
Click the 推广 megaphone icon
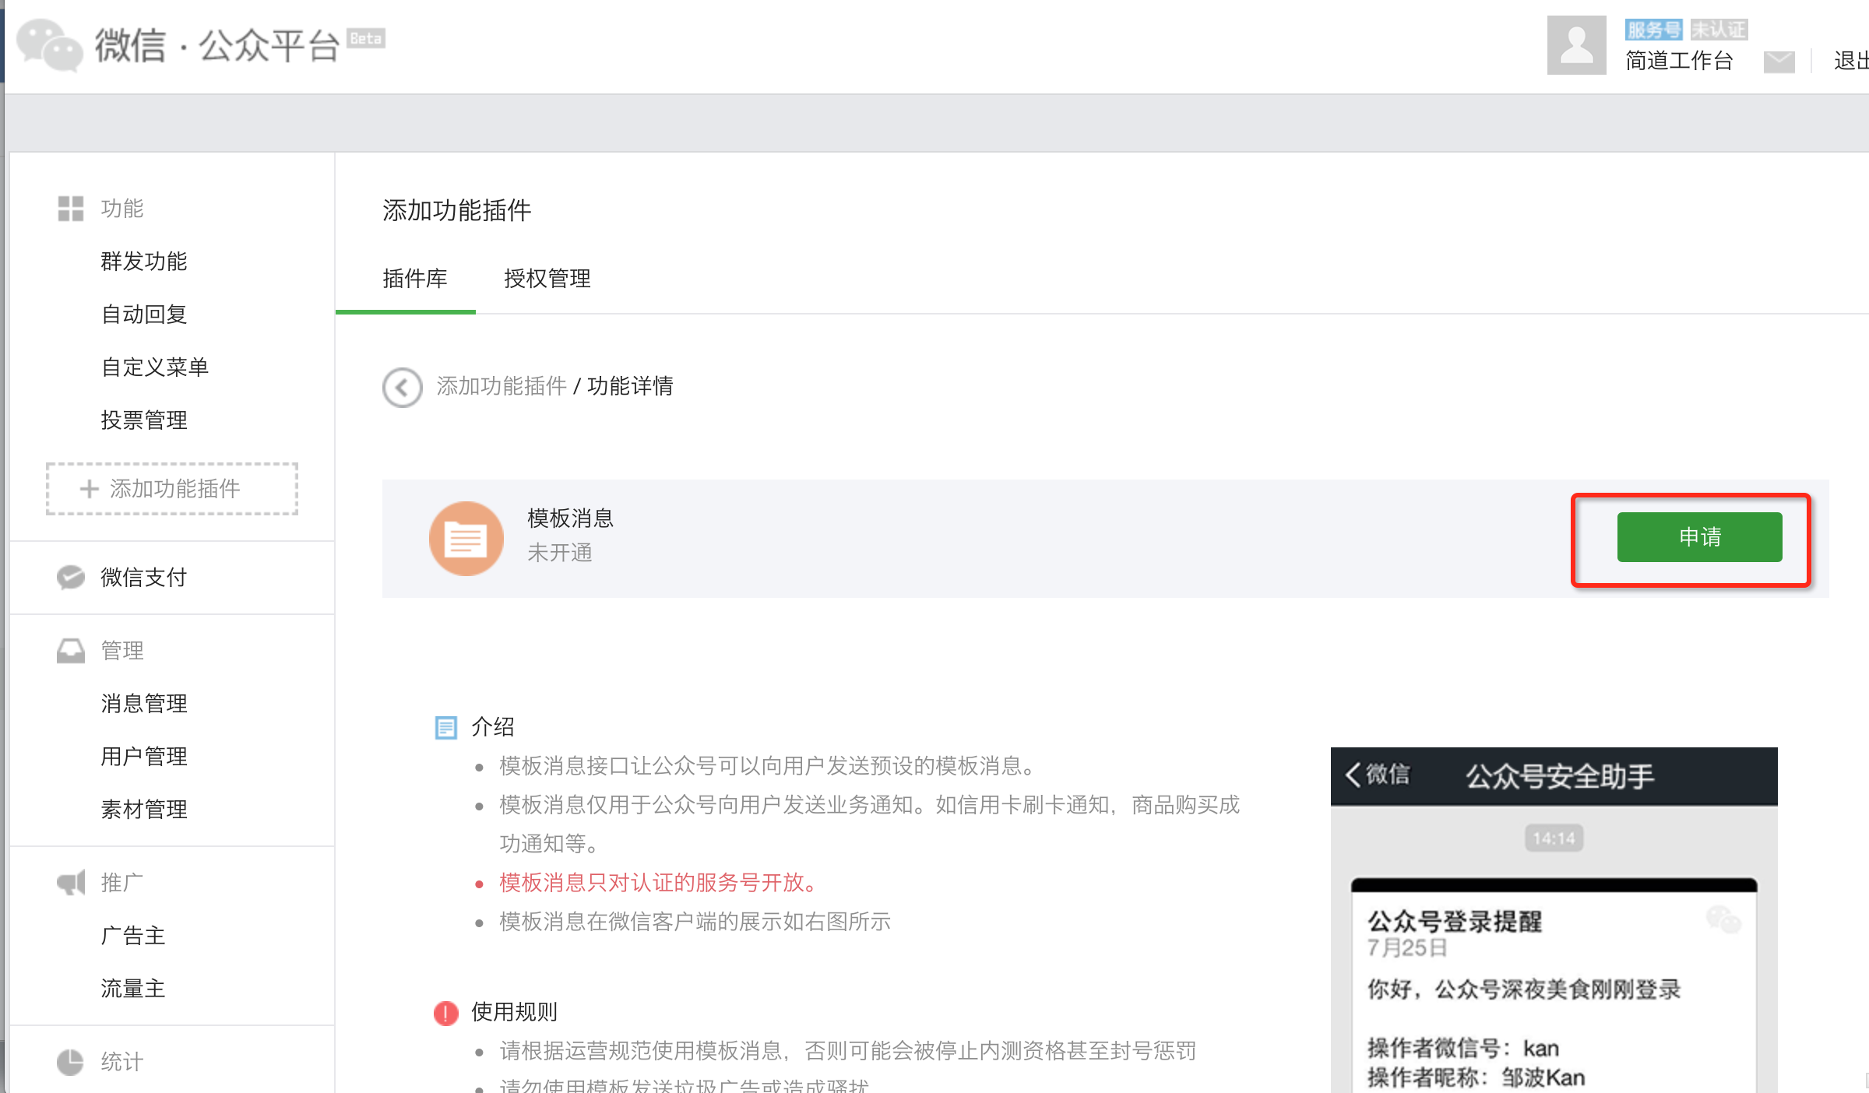(x=70, y=883)
